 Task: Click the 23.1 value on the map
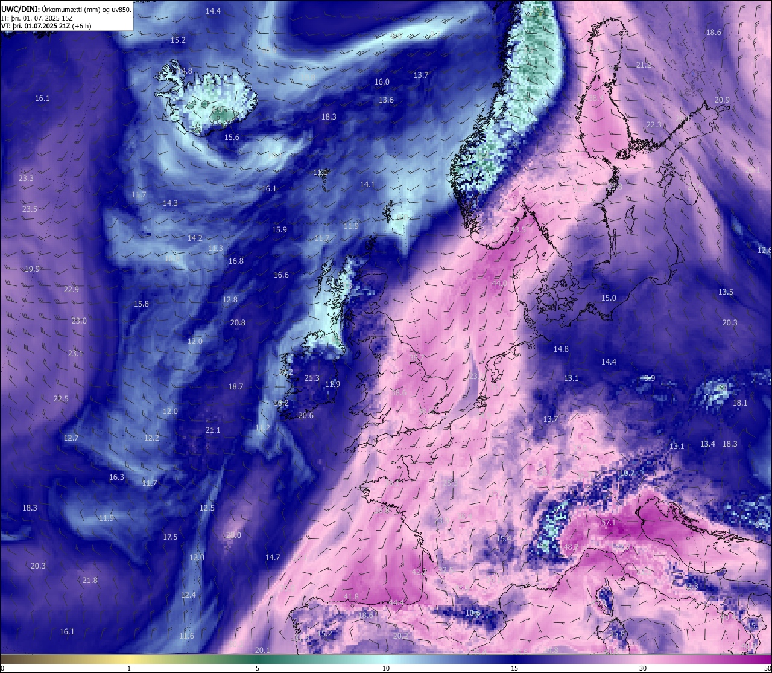tap(75, 353)
